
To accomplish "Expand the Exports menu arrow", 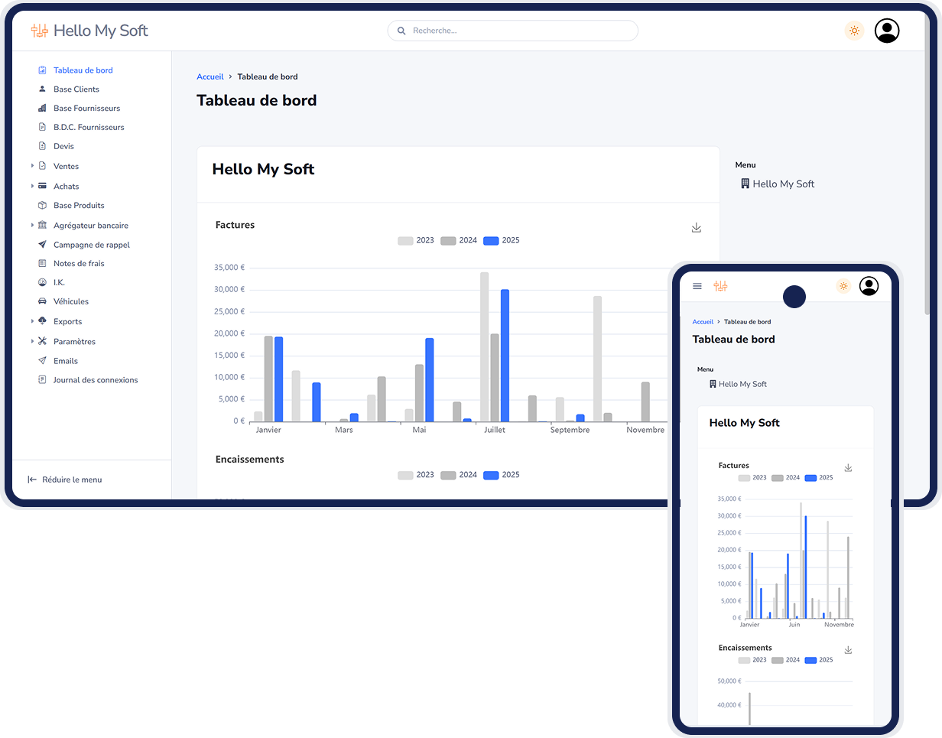I will [x=32, y=321].
